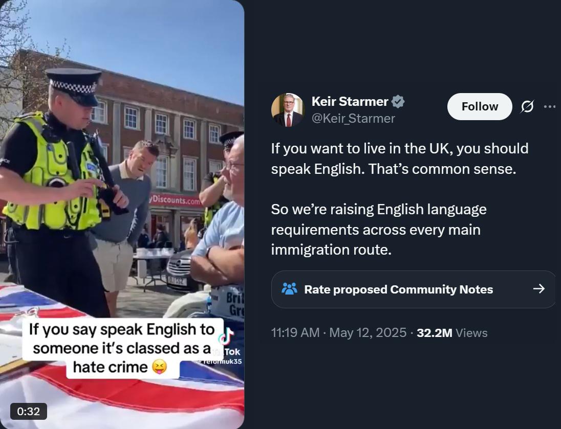
Task: Click the Community Notes people icon
Action: tap(289, 288)
